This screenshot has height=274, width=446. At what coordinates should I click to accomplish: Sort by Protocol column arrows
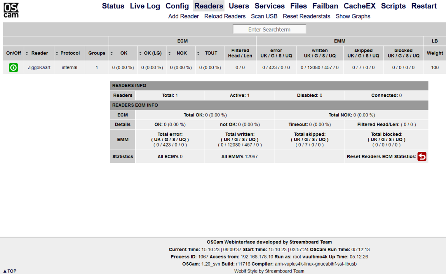click(57, 53)
